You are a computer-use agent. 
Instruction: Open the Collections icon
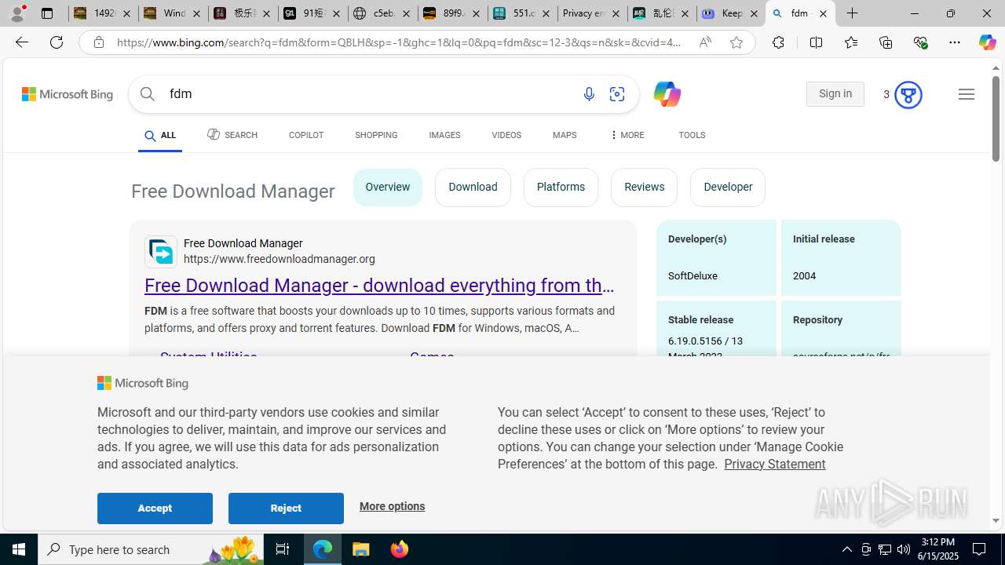pyautogui.click(x=886, y=42)
